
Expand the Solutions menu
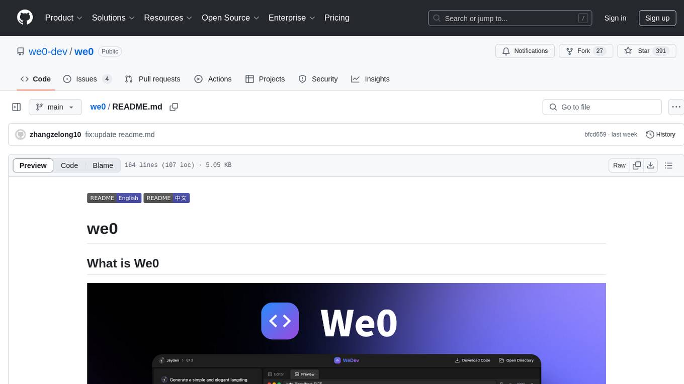(113, 18)
